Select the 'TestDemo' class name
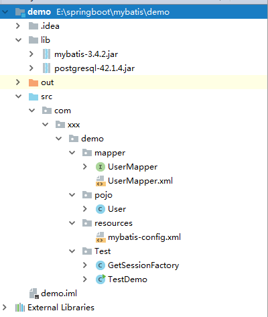The image size is (268, 317). click(x=127, y=279)
